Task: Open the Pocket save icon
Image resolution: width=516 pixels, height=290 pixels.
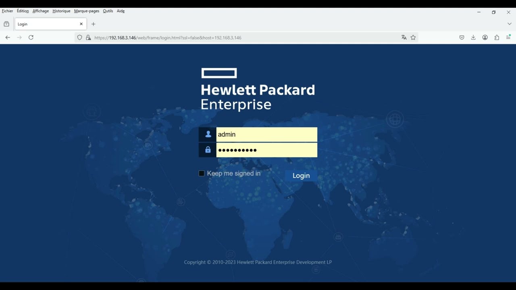Action: [x=462, y=37]
